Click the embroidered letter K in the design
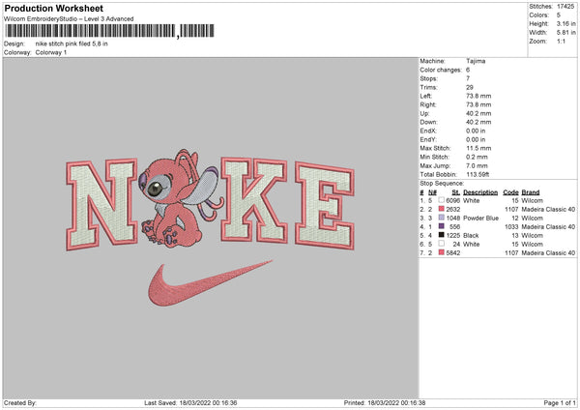 coord(254,200)
